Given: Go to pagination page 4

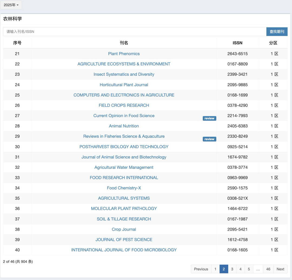Looking at the screenshot, I should click(240, 269).
